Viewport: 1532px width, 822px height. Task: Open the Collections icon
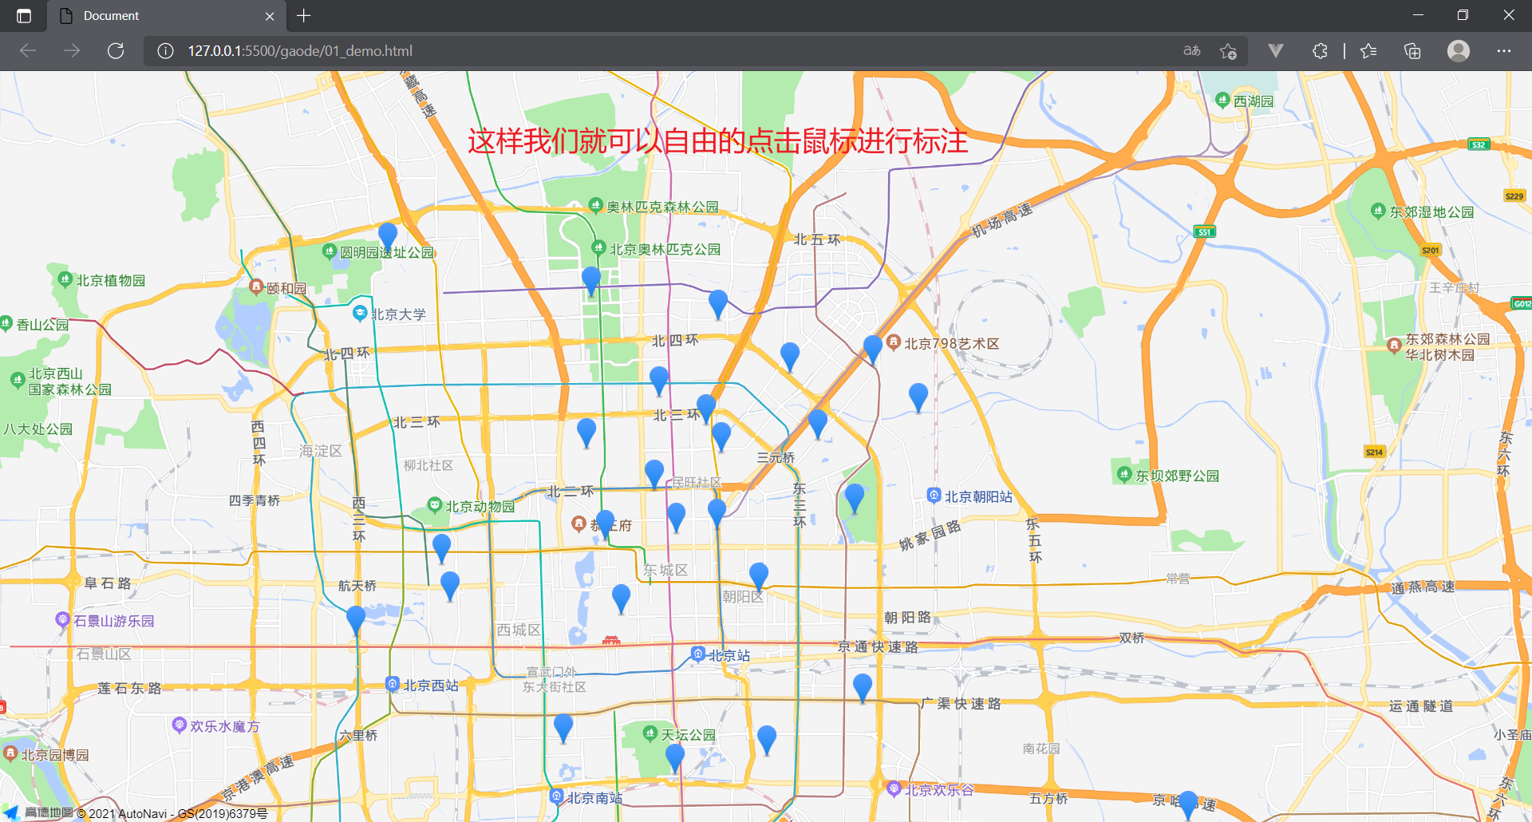tap(1412, 51)
